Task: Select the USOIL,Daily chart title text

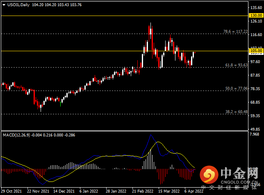Action: 18,5
